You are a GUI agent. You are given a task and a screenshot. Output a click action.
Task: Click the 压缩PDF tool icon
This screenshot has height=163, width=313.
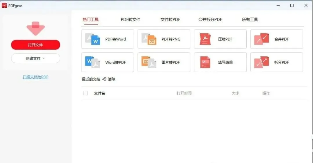click(x=205, y=39)
